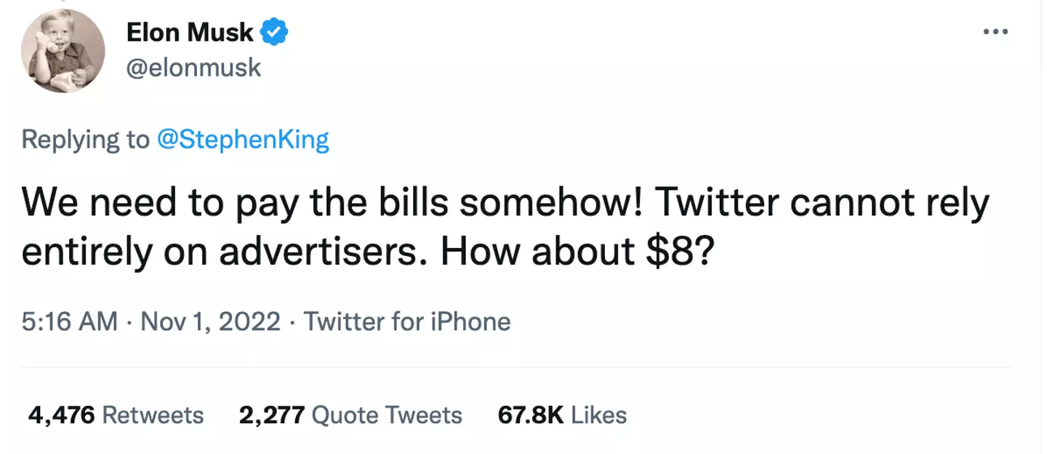Open the profile avatar photo
This screenshot has width=1047, height=454.
(63, 51)
